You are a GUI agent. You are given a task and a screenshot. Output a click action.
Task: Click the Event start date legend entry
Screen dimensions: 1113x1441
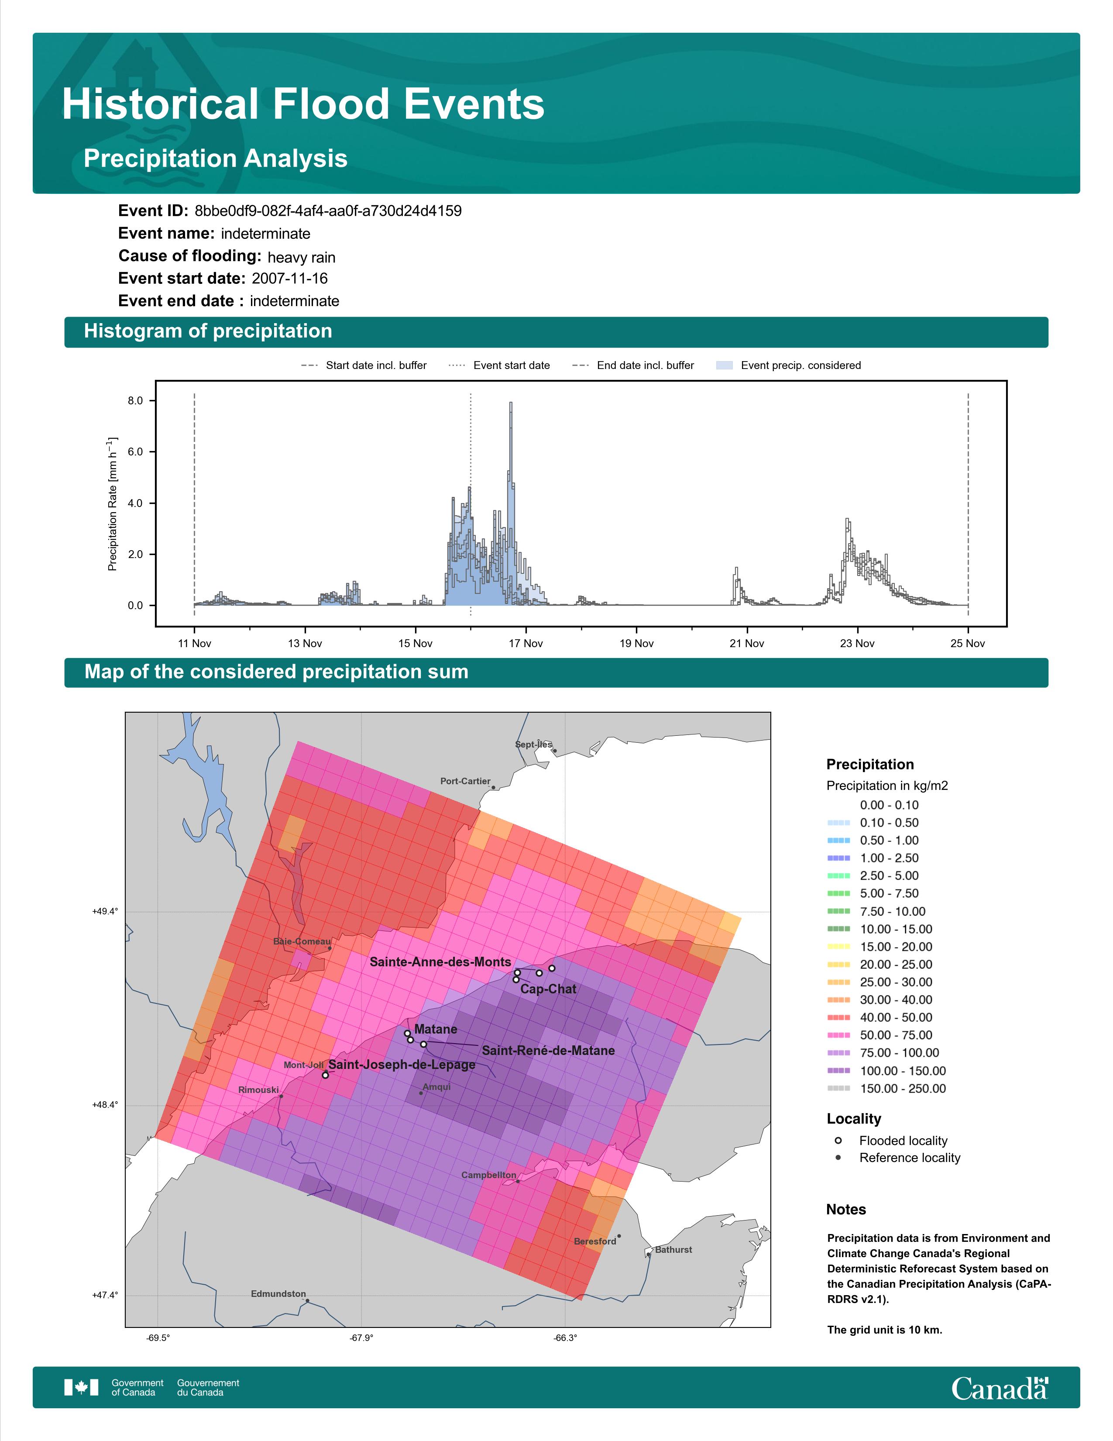tap(499, 365)
